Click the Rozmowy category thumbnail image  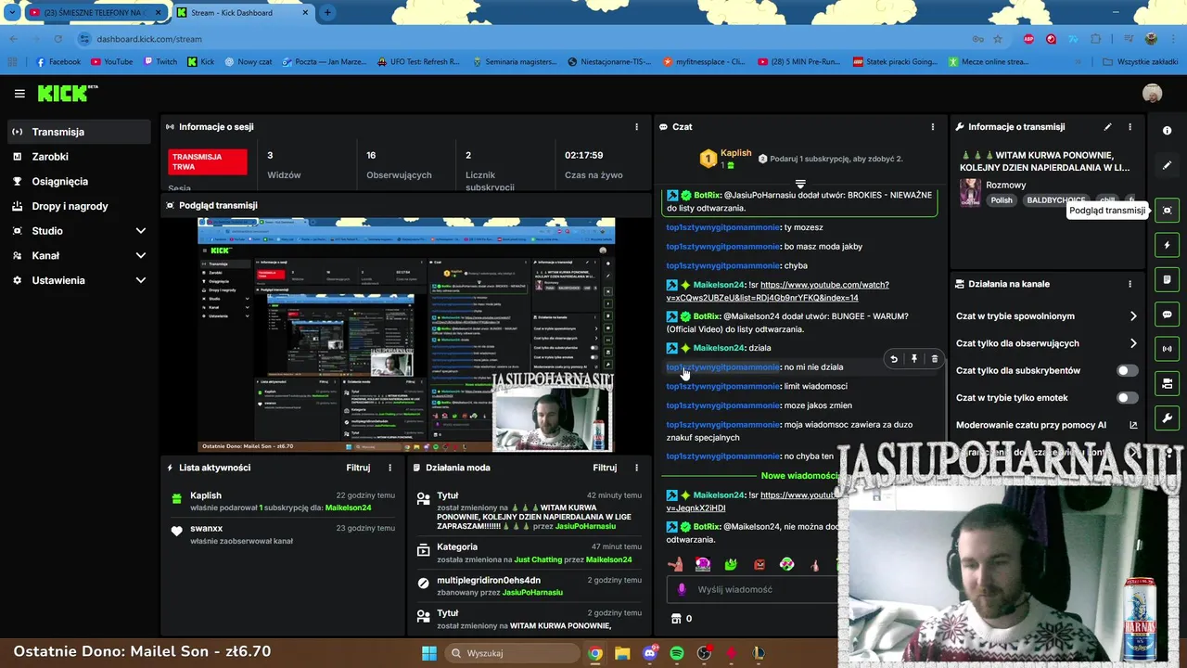point(970,192)
